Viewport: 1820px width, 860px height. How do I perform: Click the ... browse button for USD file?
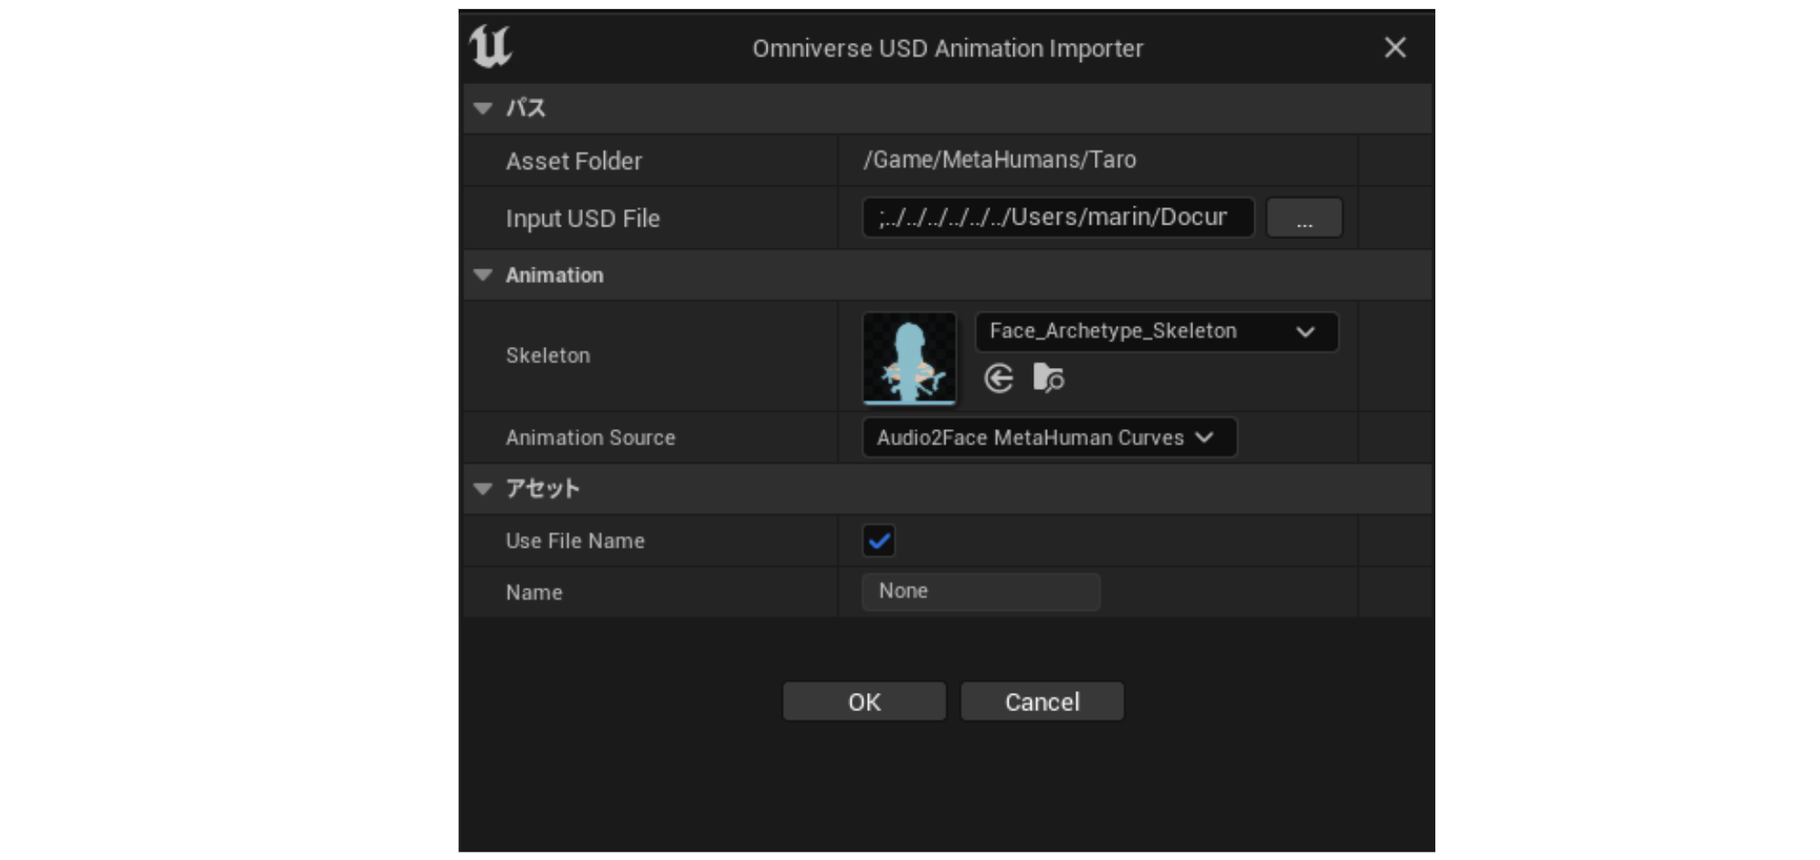1304,218
